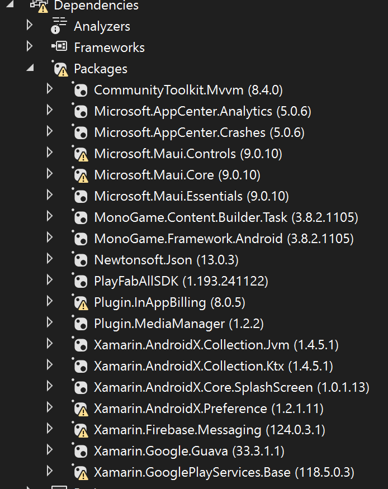Screen dimensions: 388x489
Task: Expand the Microsoft.Maui.Core package arrow
Action: (50, 174)
